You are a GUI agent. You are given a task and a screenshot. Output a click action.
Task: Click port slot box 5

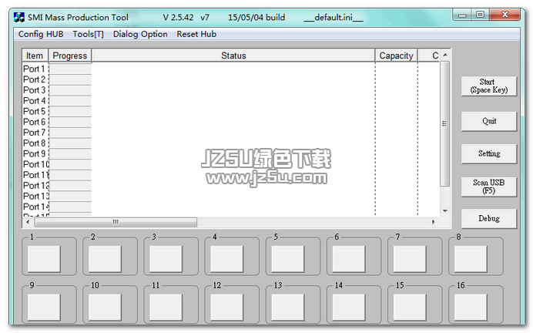288,259
